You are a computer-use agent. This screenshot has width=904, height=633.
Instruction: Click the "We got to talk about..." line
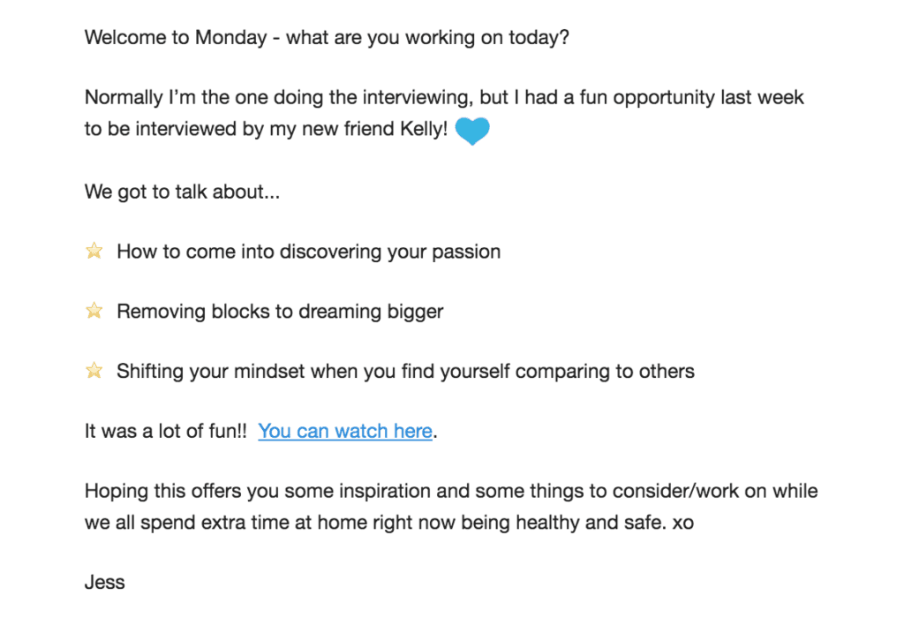tap(182, 192)
